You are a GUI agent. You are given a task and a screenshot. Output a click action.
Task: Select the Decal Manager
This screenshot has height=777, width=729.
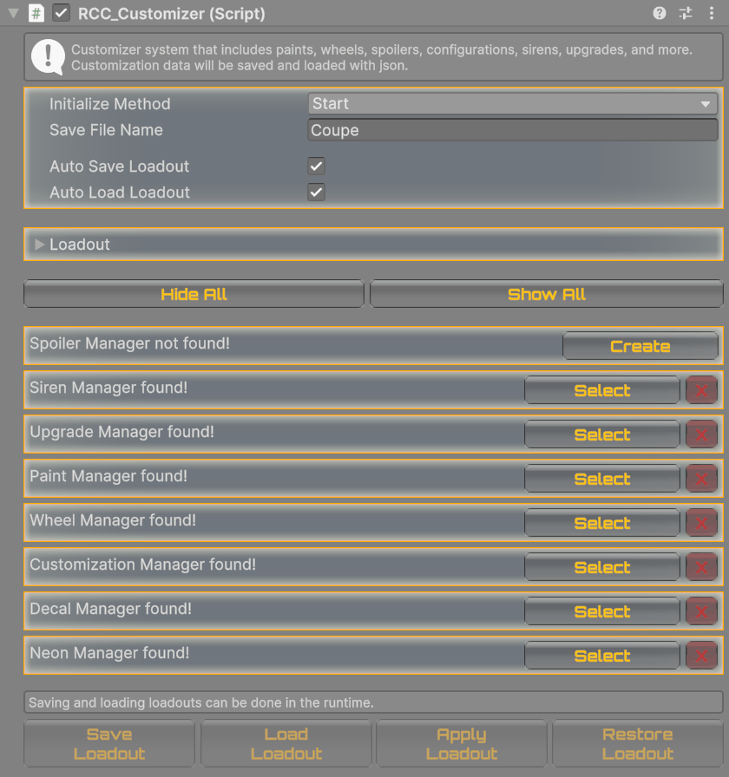pos(602,611)
